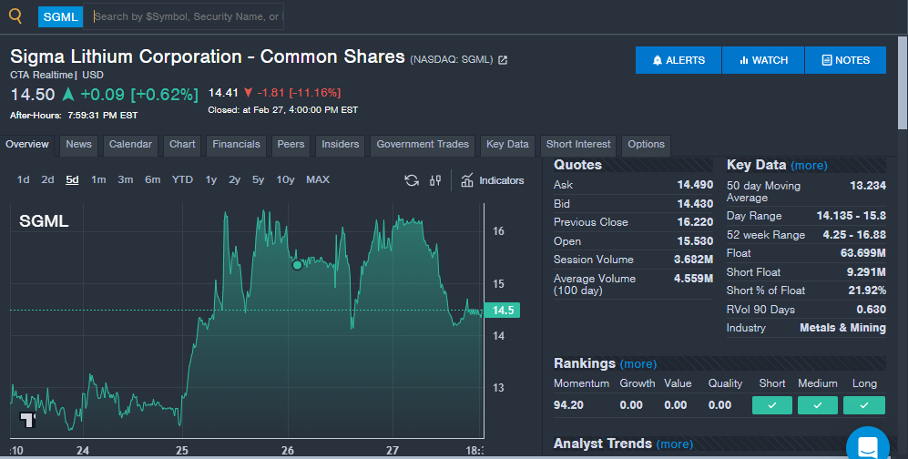The width and height of the screenshot is (908, 459).
Task: Open the Financials tab
Action: [236, 145]
